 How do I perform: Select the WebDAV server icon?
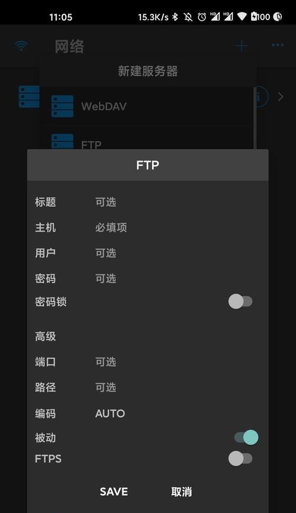point(62,106)
